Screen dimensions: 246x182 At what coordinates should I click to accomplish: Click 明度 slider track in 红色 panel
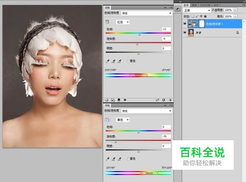(x=138, y=52)
